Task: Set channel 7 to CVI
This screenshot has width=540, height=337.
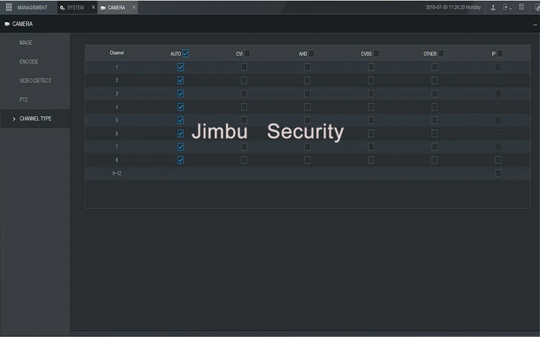Action: (244, 147)
